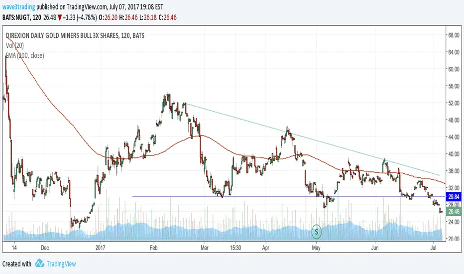Screen dimensions: 464x274
Task: Click the Feb date axis label
Action: tap(153, 248)
